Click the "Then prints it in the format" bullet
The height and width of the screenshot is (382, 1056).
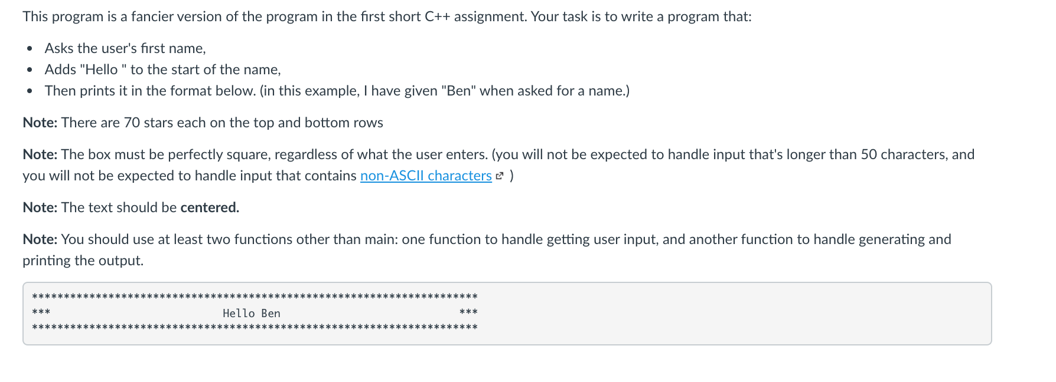337,91
